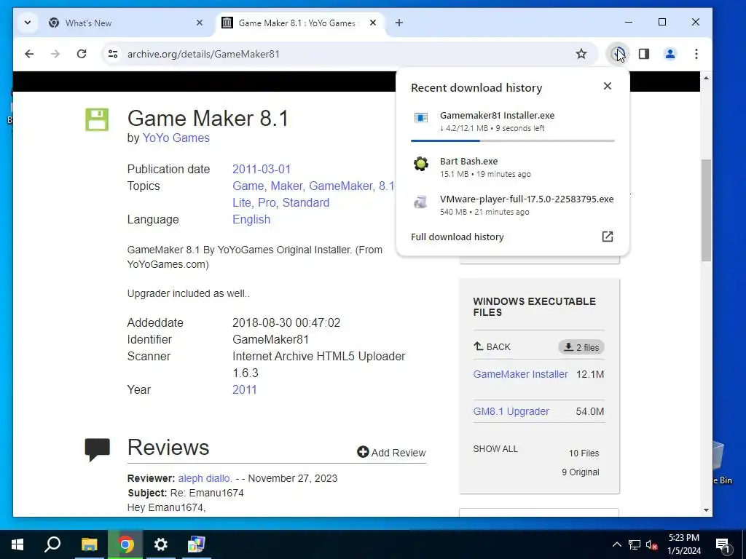The height and width of the screenshot is (559, 746).
Task: Click the Chrome taskbar icon
Action: [125, 544]
